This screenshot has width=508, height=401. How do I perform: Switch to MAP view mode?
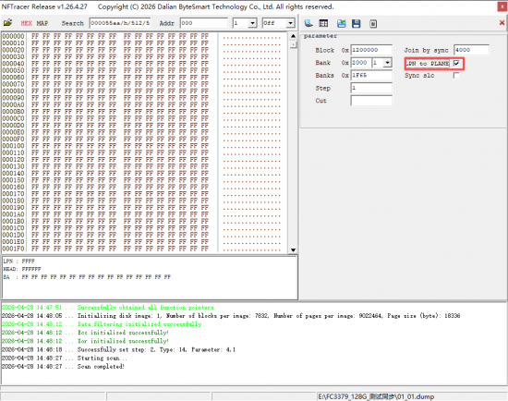[x=42, y=23]
